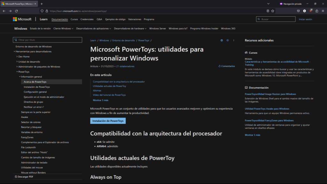Screen dimensions: 327x184
Task: Click the Descargar PDF button
Action: click(24, 177)
